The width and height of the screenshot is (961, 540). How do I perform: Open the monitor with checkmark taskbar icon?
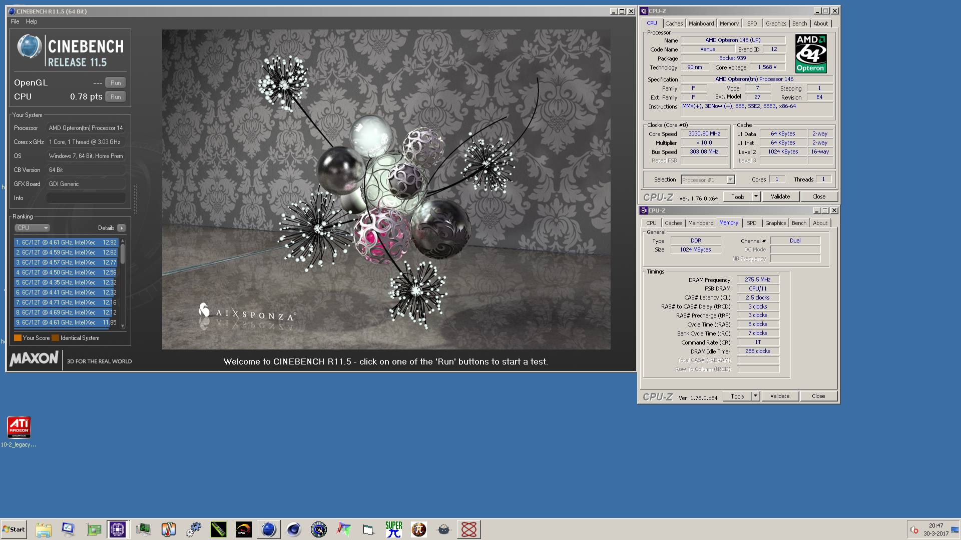tap(69, 529)
